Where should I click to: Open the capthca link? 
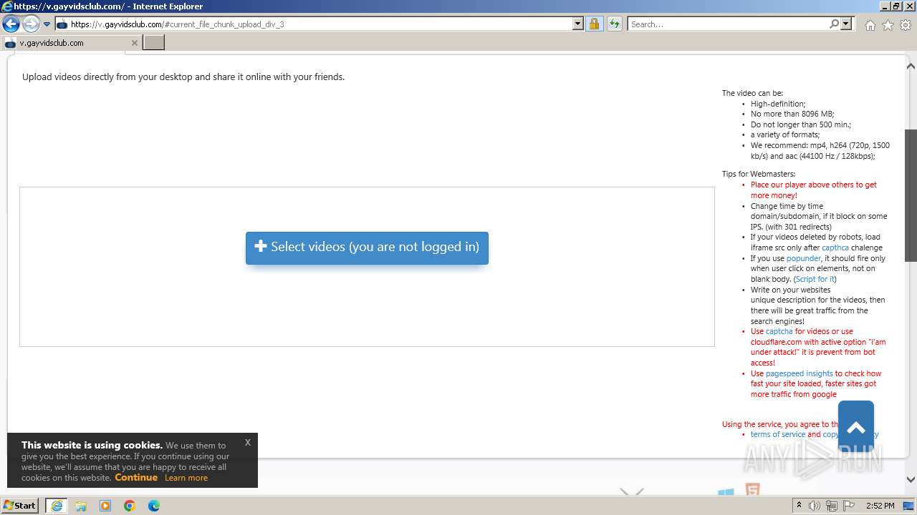835,247
